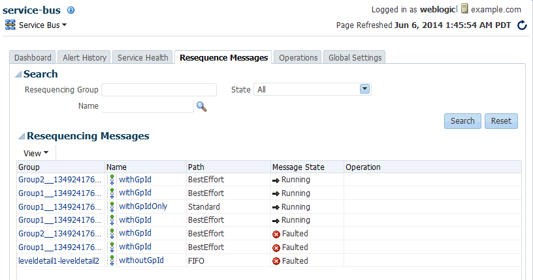Click the Search button
Viewport: 533px width, 280px height.
(462, 121)
